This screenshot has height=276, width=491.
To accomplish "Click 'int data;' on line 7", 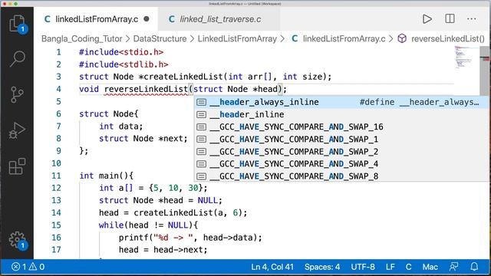I will pos(121,127).
